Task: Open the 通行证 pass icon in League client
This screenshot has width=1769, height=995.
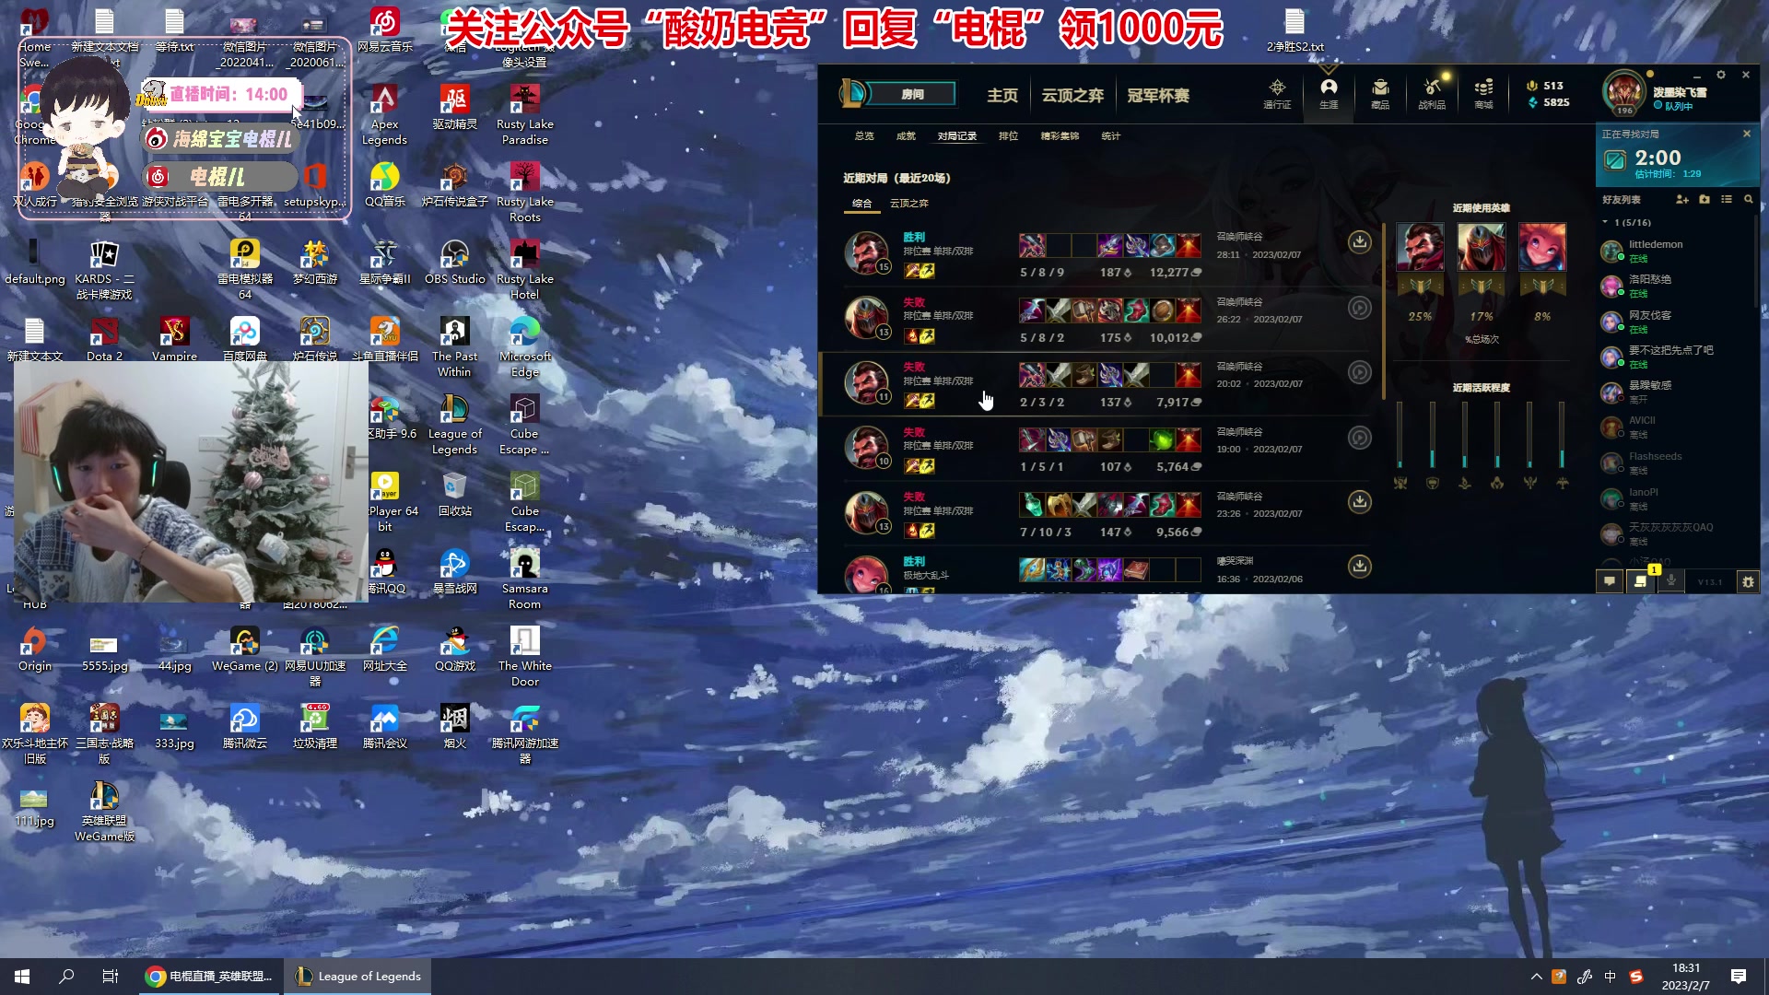Action: [x=1277, y=94]
